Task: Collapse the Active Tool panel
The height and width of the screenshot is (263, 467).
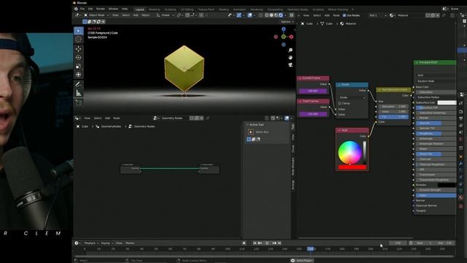Action: (x=247, y=125)
